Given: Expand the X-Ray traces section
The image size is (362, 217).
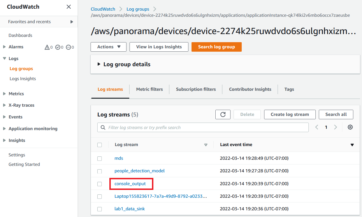Looking at the screenshot, I should (x=4, y=105).
